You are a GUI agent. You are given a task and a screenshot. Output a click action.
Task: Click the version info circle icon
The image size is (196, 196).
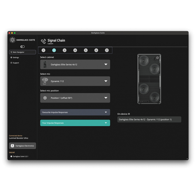[x=11, y=156]
